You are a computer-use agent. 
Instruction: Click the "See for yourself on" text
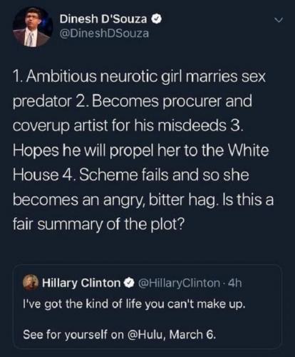73,335
